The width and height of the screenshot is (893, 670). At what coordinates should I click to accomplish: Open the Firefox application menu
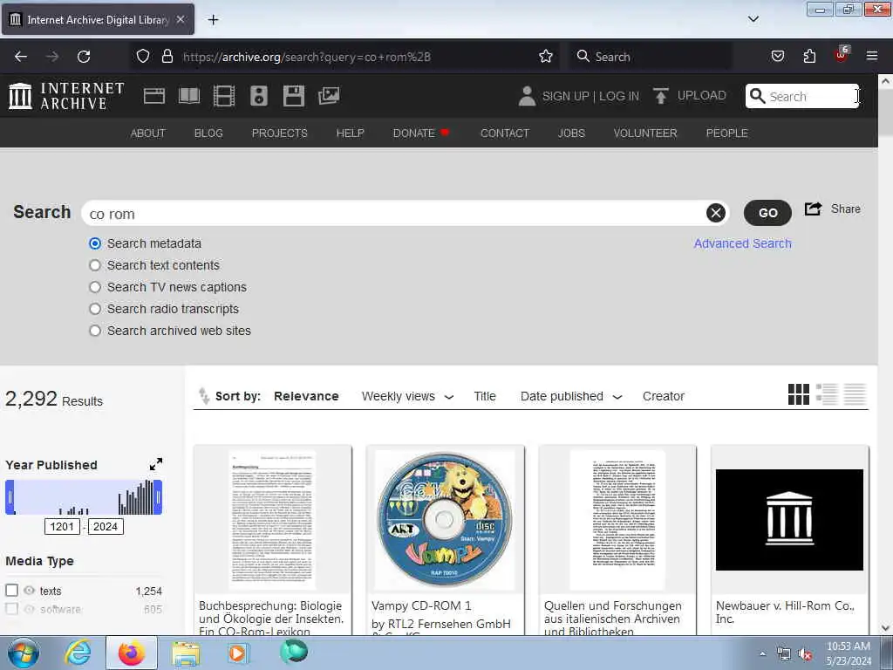coord(872,57)
